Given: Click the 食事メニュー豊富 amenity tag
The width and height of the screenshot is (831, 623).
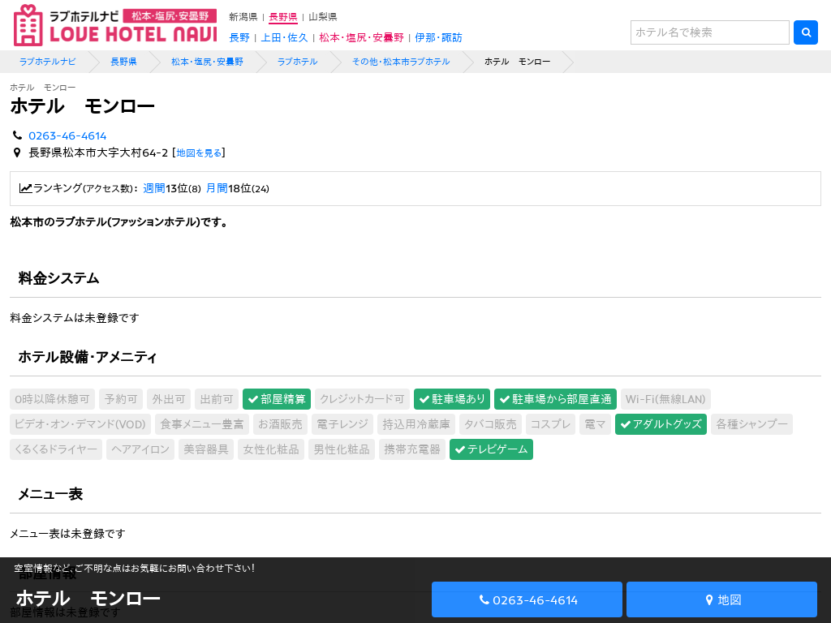Looking at the screenshot, I should (202, 424).
